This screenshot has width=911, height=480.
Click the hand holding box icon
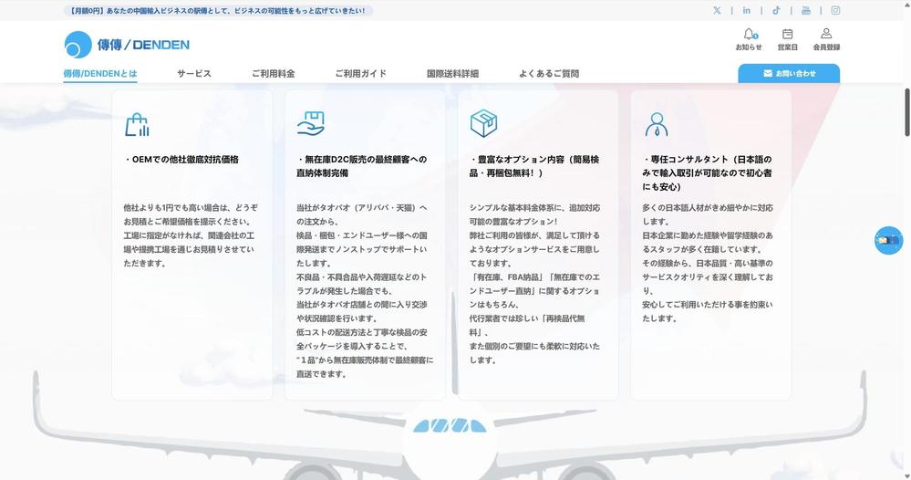coord(310,124)
